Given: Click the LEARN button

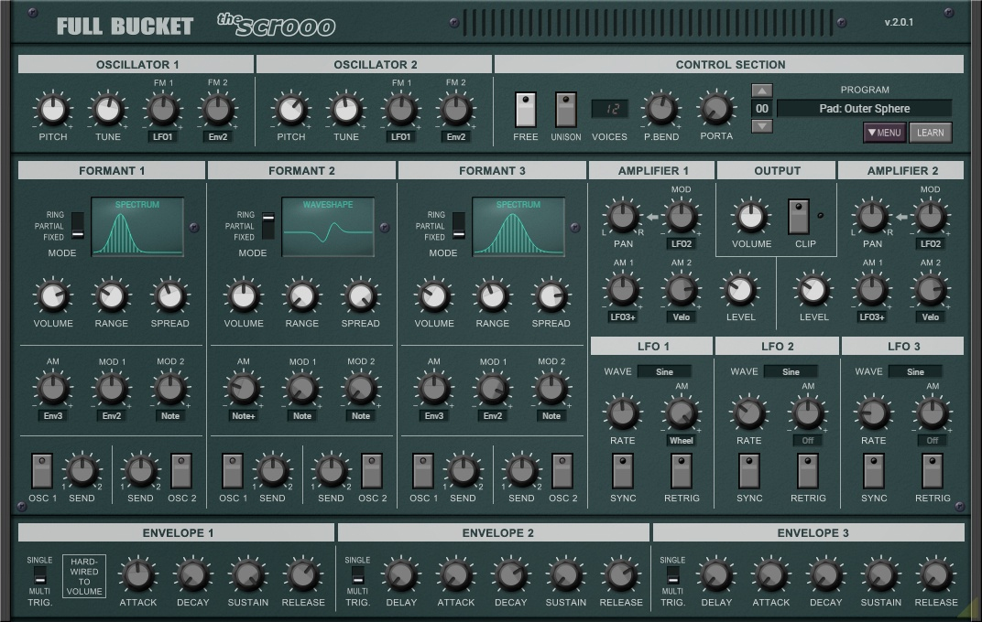Looking at the screenshot, I should (x=931, y=133).
